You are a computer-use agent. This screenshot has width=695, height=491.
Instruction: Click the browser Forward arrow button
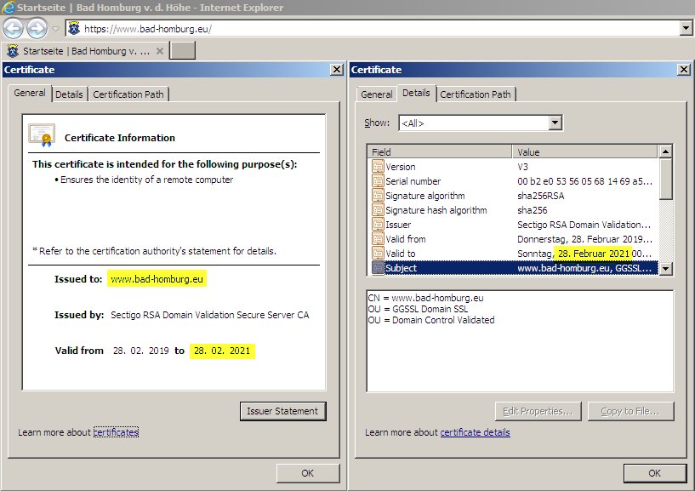37,29
